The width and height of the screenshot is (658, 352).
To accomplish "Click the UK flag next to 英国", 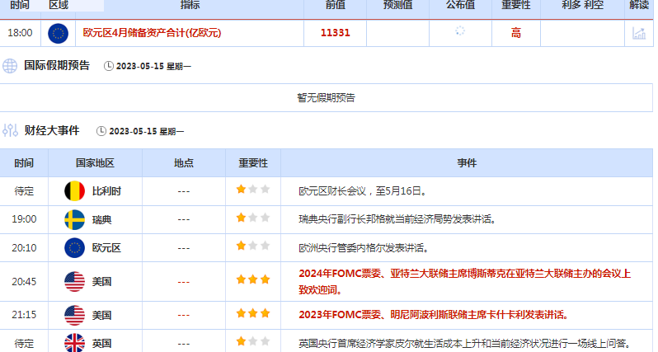I will [74, 342].
